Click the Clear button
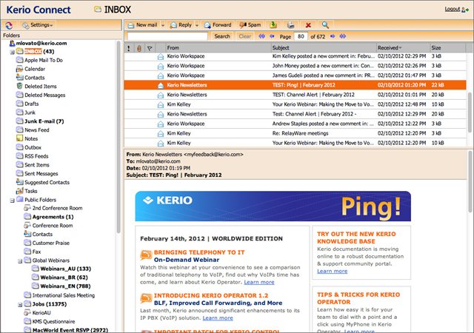 (245, 36)
